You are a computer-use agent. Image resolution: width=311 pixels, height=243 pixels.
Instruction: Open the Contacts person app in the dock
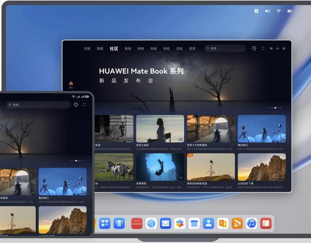click(x=208, y=223)
